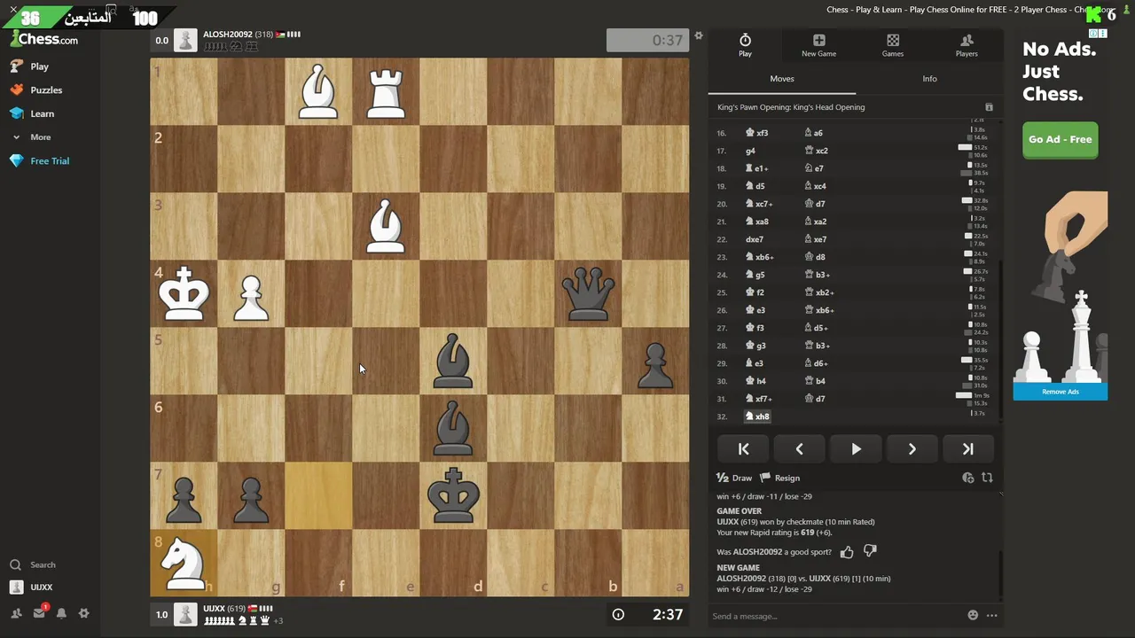Select move 16 xf3 in list

pyautogui.click(x=757, y=133)
